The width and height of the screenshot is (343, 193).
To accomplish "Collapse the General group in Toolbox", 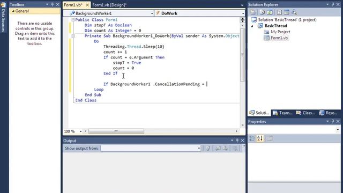I will click(x=13, y=11).
